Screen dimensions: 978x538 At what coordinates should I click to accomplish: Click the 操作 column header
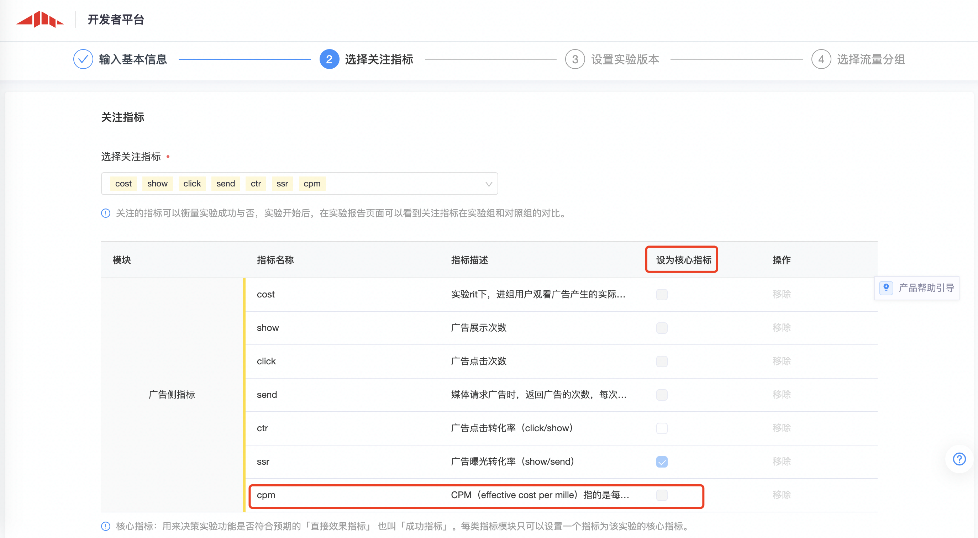point(781,260)
